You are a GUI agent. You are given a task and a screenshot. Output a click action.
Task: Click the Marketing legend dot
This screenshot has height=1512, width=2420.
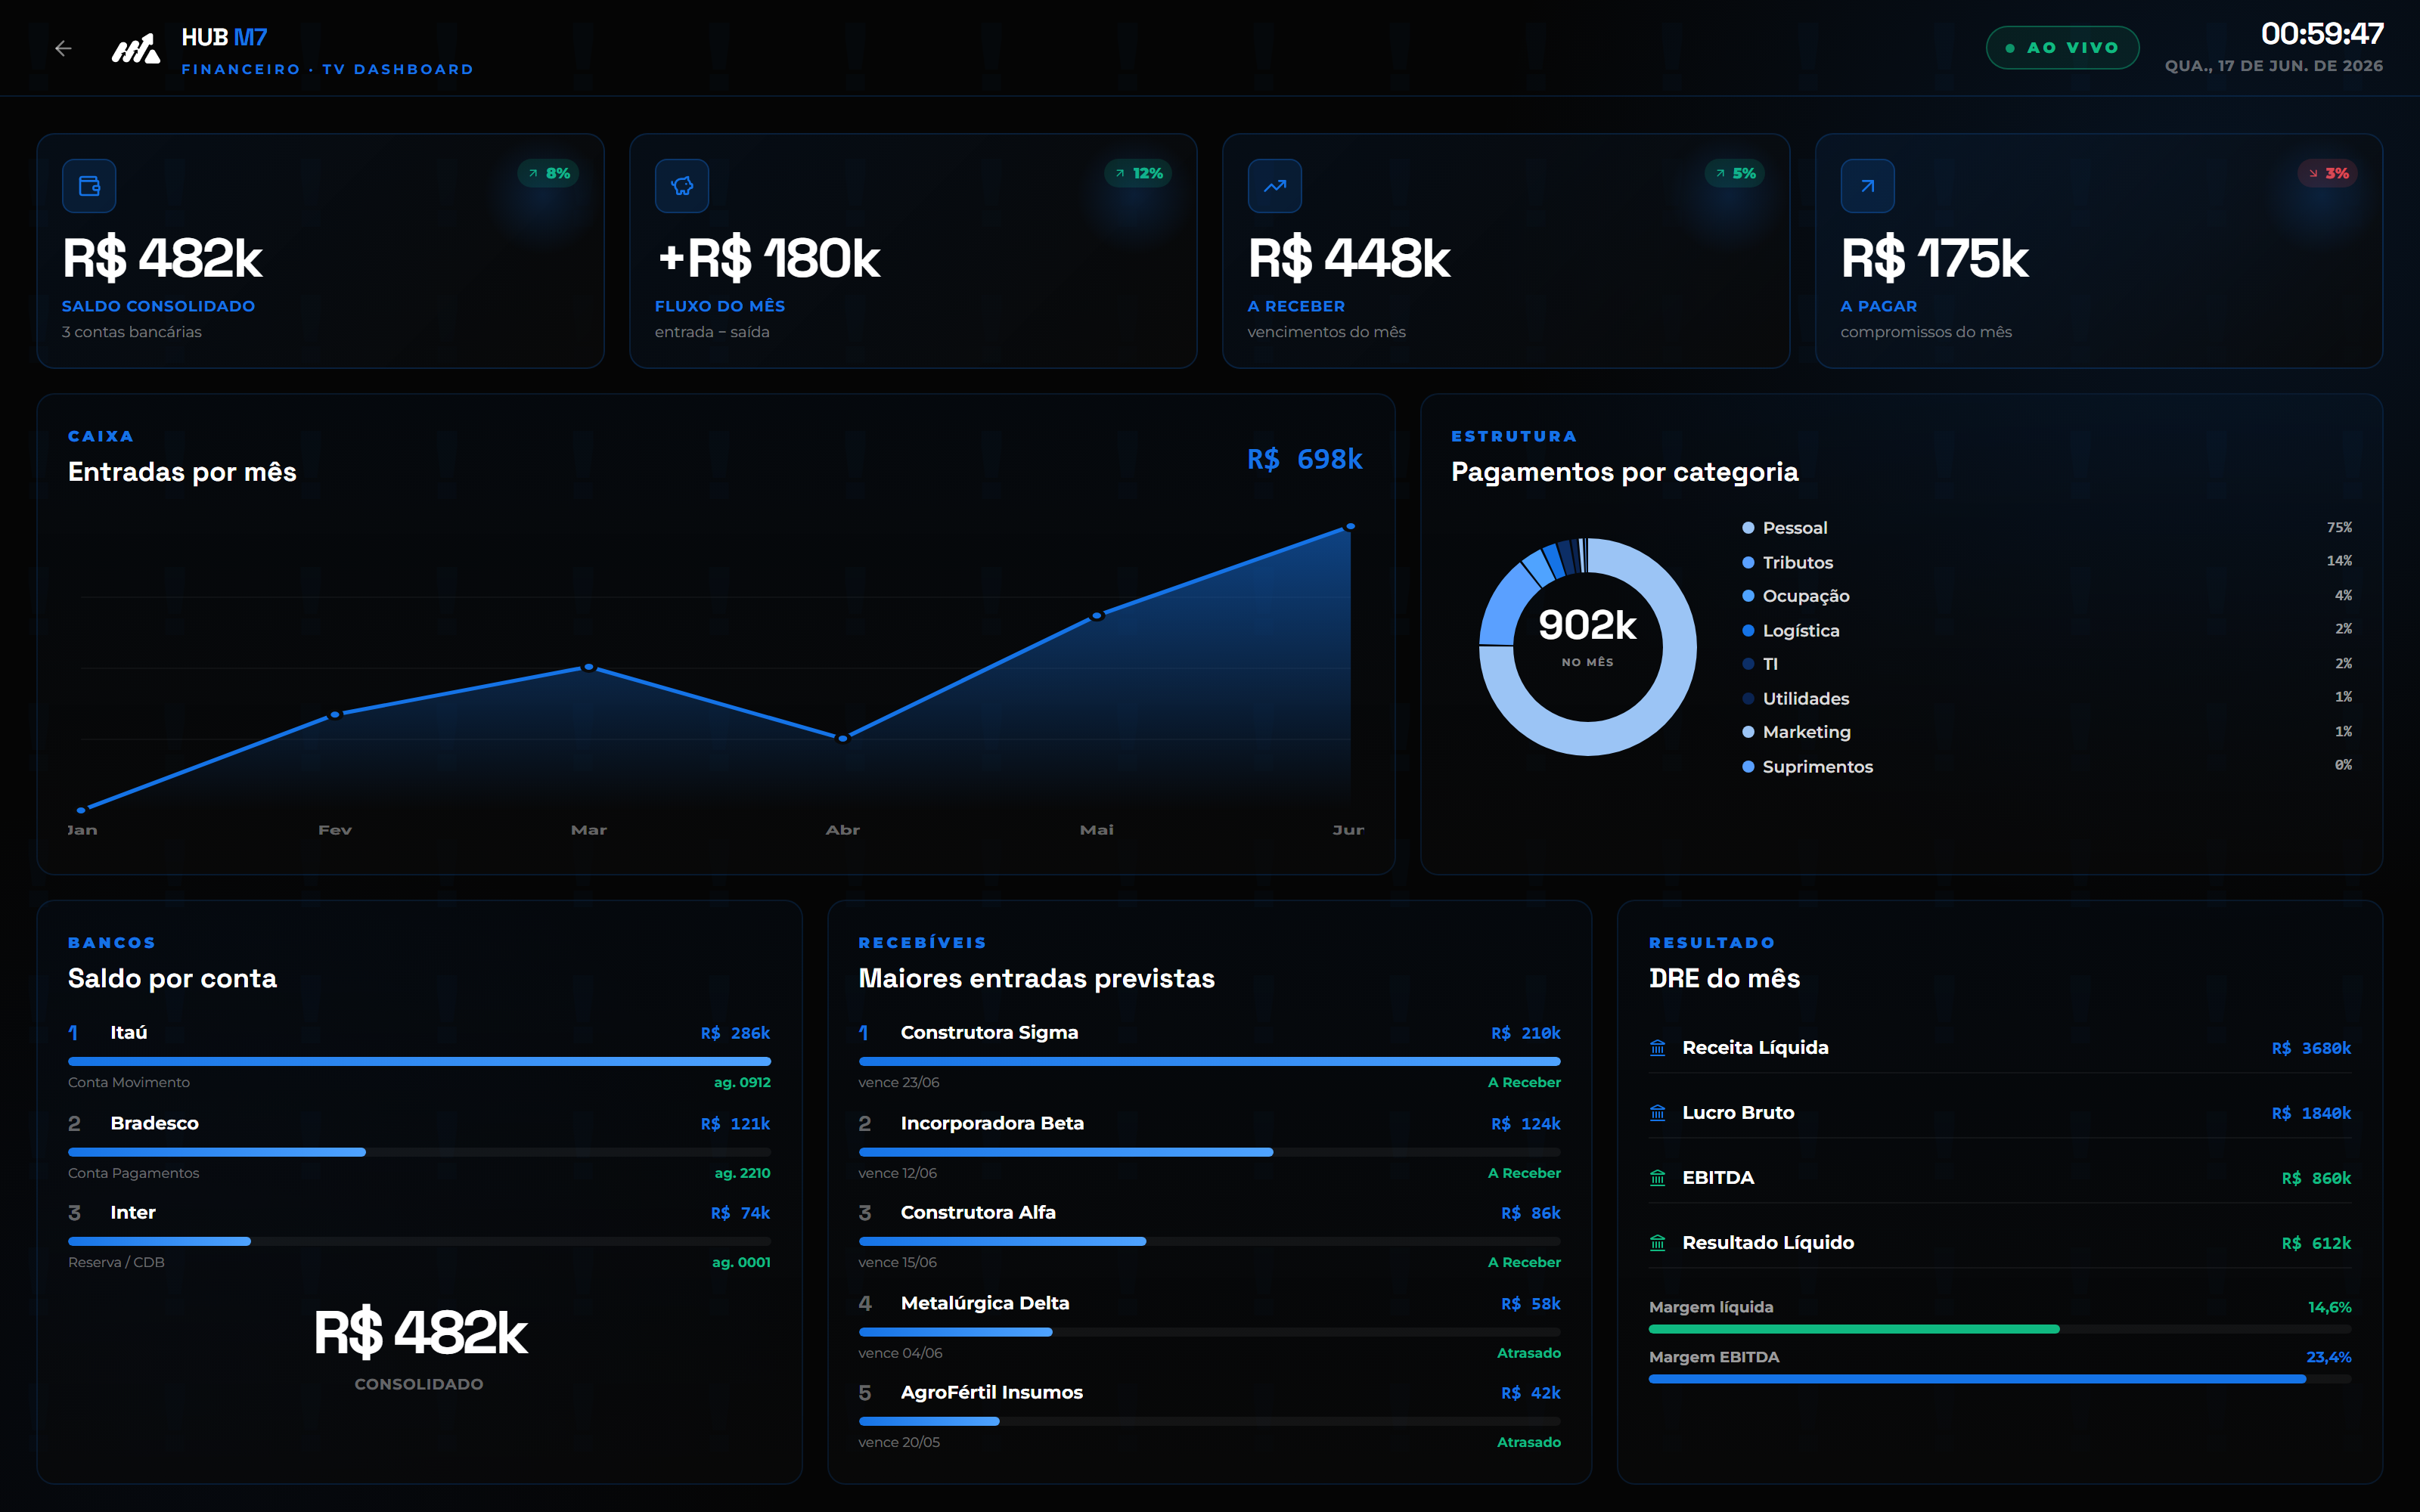(1748, 732)
